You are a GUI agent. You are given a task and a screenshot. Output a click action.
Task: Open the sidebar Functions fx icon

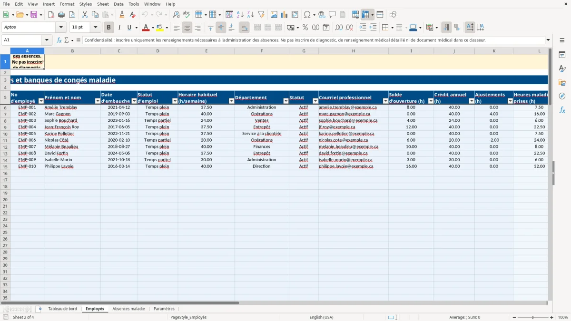coord(562,110)
